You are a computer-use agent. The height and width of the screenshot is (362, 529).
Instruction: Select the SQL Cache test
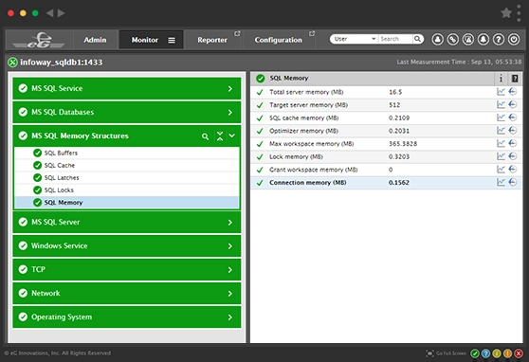pyautogui.click(x=127, y=165)
